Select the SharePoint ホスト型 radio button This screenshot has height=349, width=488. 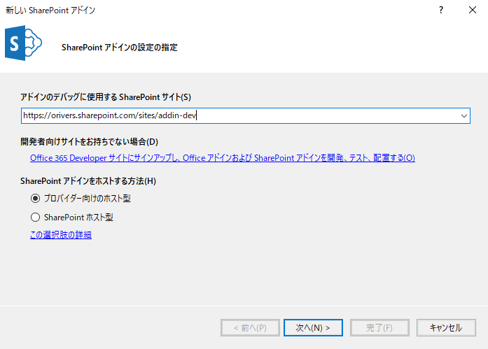point(35,217)
